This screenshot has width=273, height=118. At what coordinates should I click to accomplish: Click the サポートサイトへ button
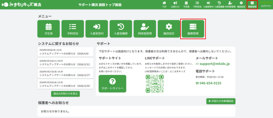[112, 84]
